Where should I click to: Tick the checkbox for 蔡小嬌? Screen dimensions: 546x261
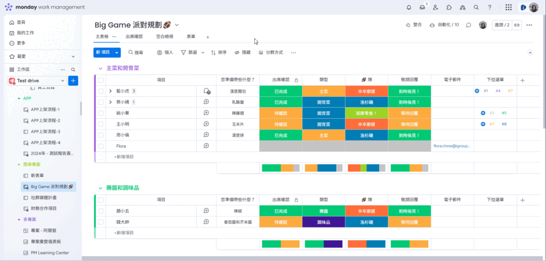coord(101,102)
